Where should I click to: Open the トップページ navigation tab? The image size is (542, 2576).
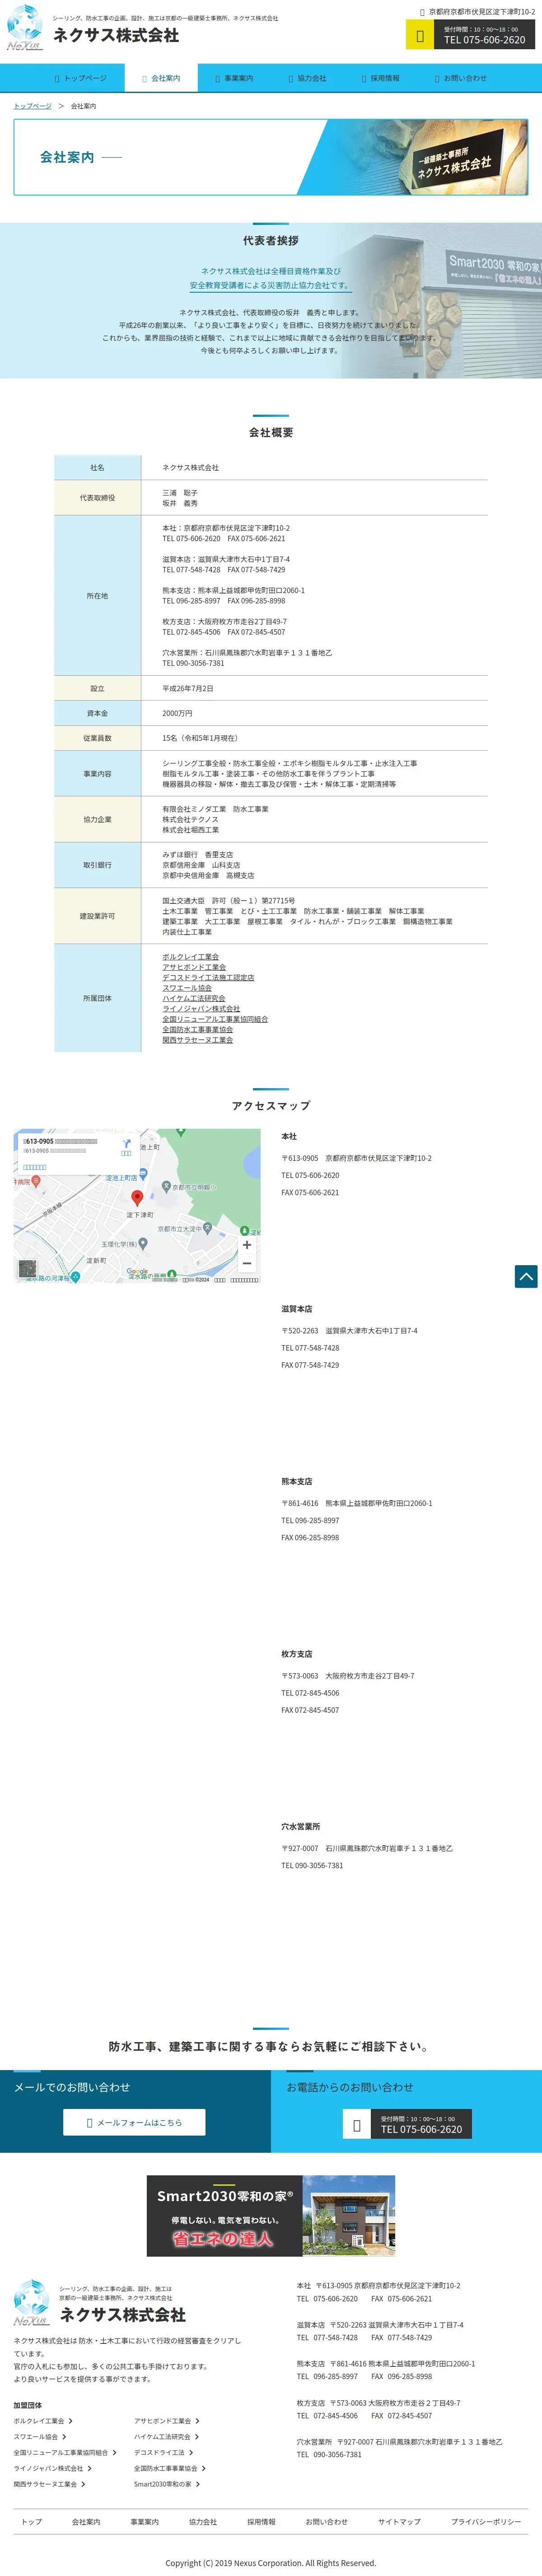tap(81, 78)
